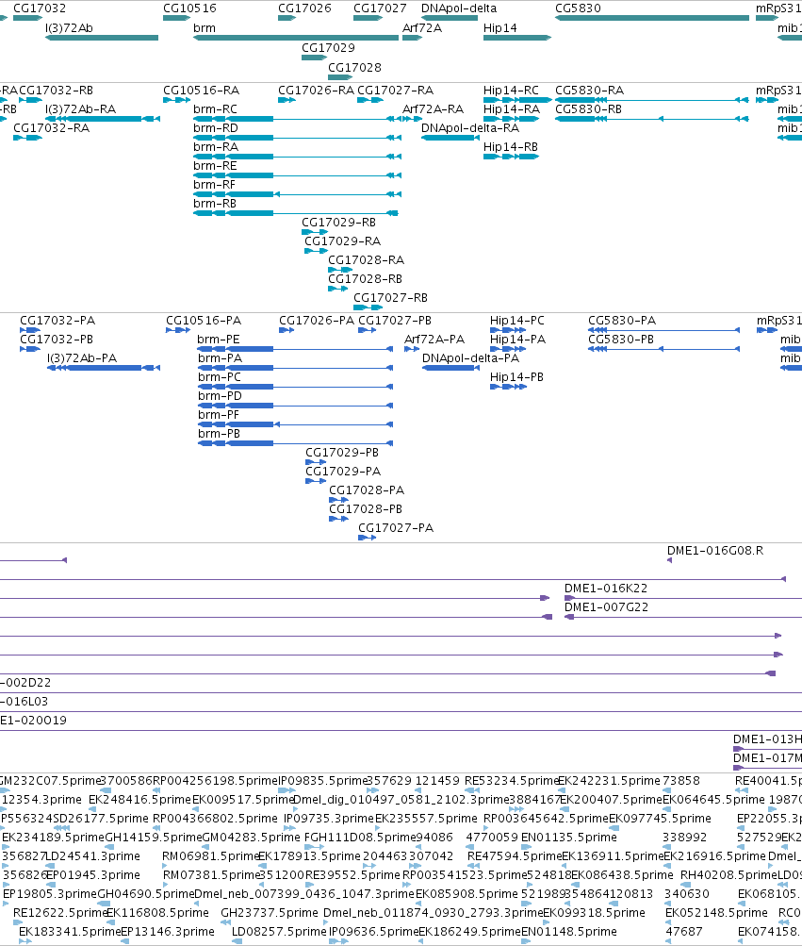Click the EK183341.5prime EST label

(70, 932)
